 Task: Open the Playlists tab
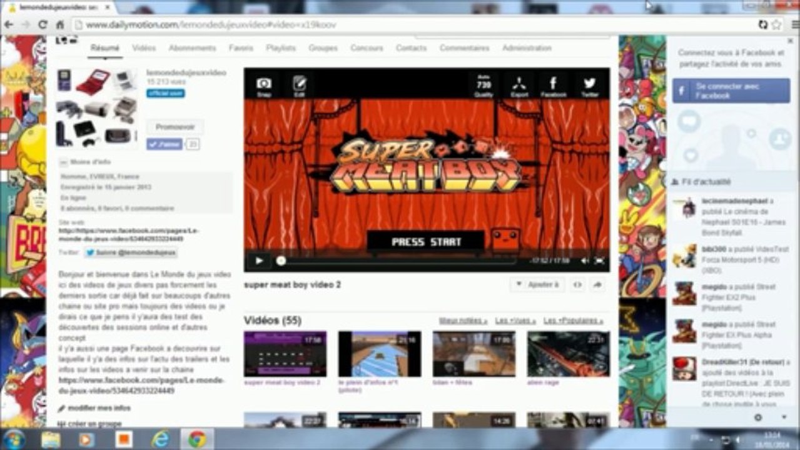[281, 48]
